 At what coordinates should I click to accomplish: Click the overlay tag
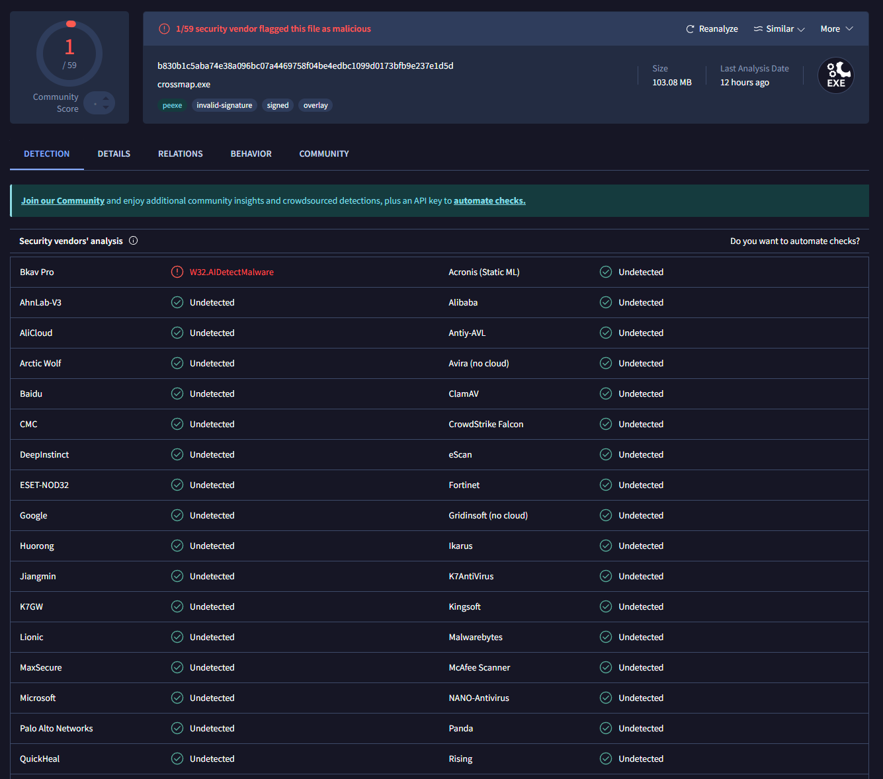[315, 105]
